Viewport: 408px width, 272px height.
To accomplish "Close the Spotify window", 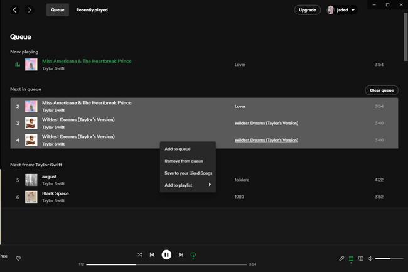I will point(401,4).
